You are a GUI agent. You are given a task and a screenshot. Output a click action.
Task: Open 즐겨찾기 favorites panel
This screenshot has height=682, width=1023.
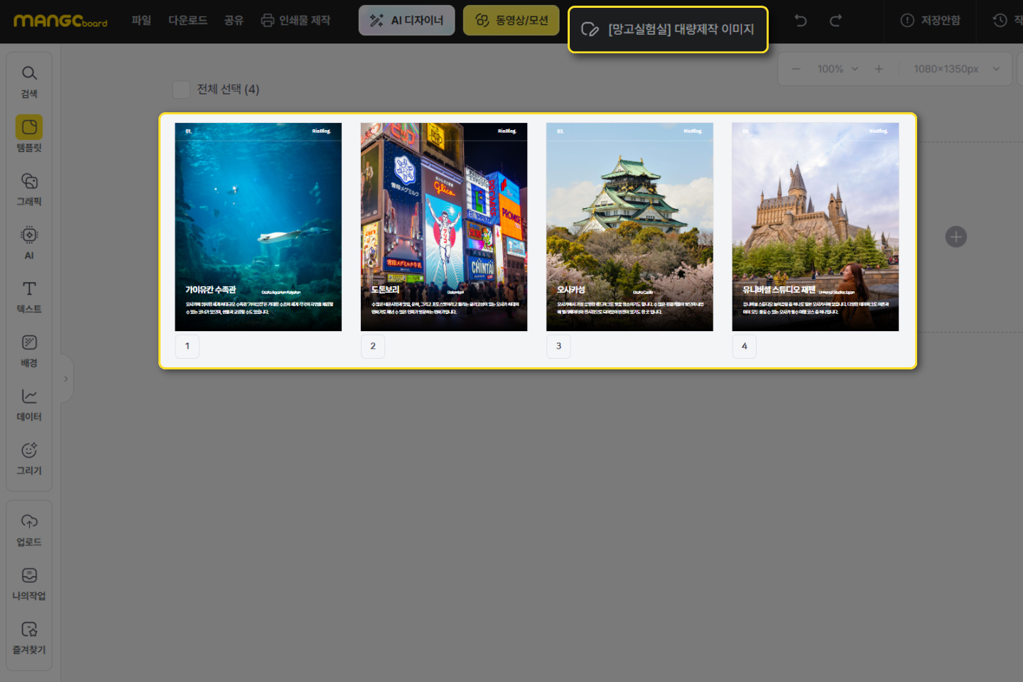(x=29, y=638)
